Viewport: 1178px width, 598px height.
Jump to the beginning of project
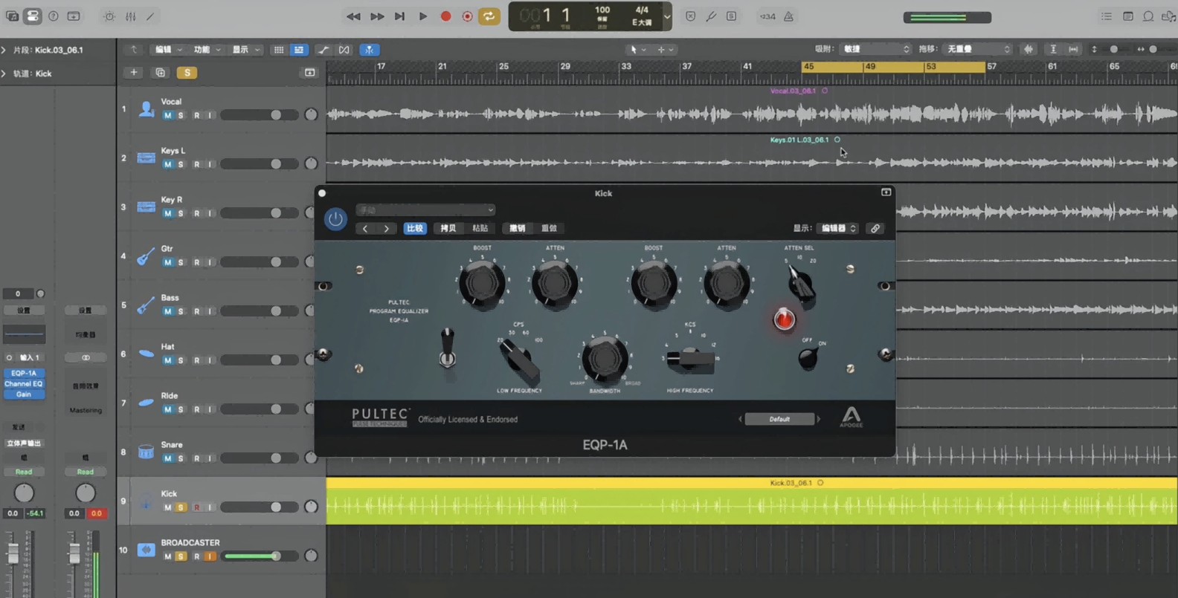[399, 16]
